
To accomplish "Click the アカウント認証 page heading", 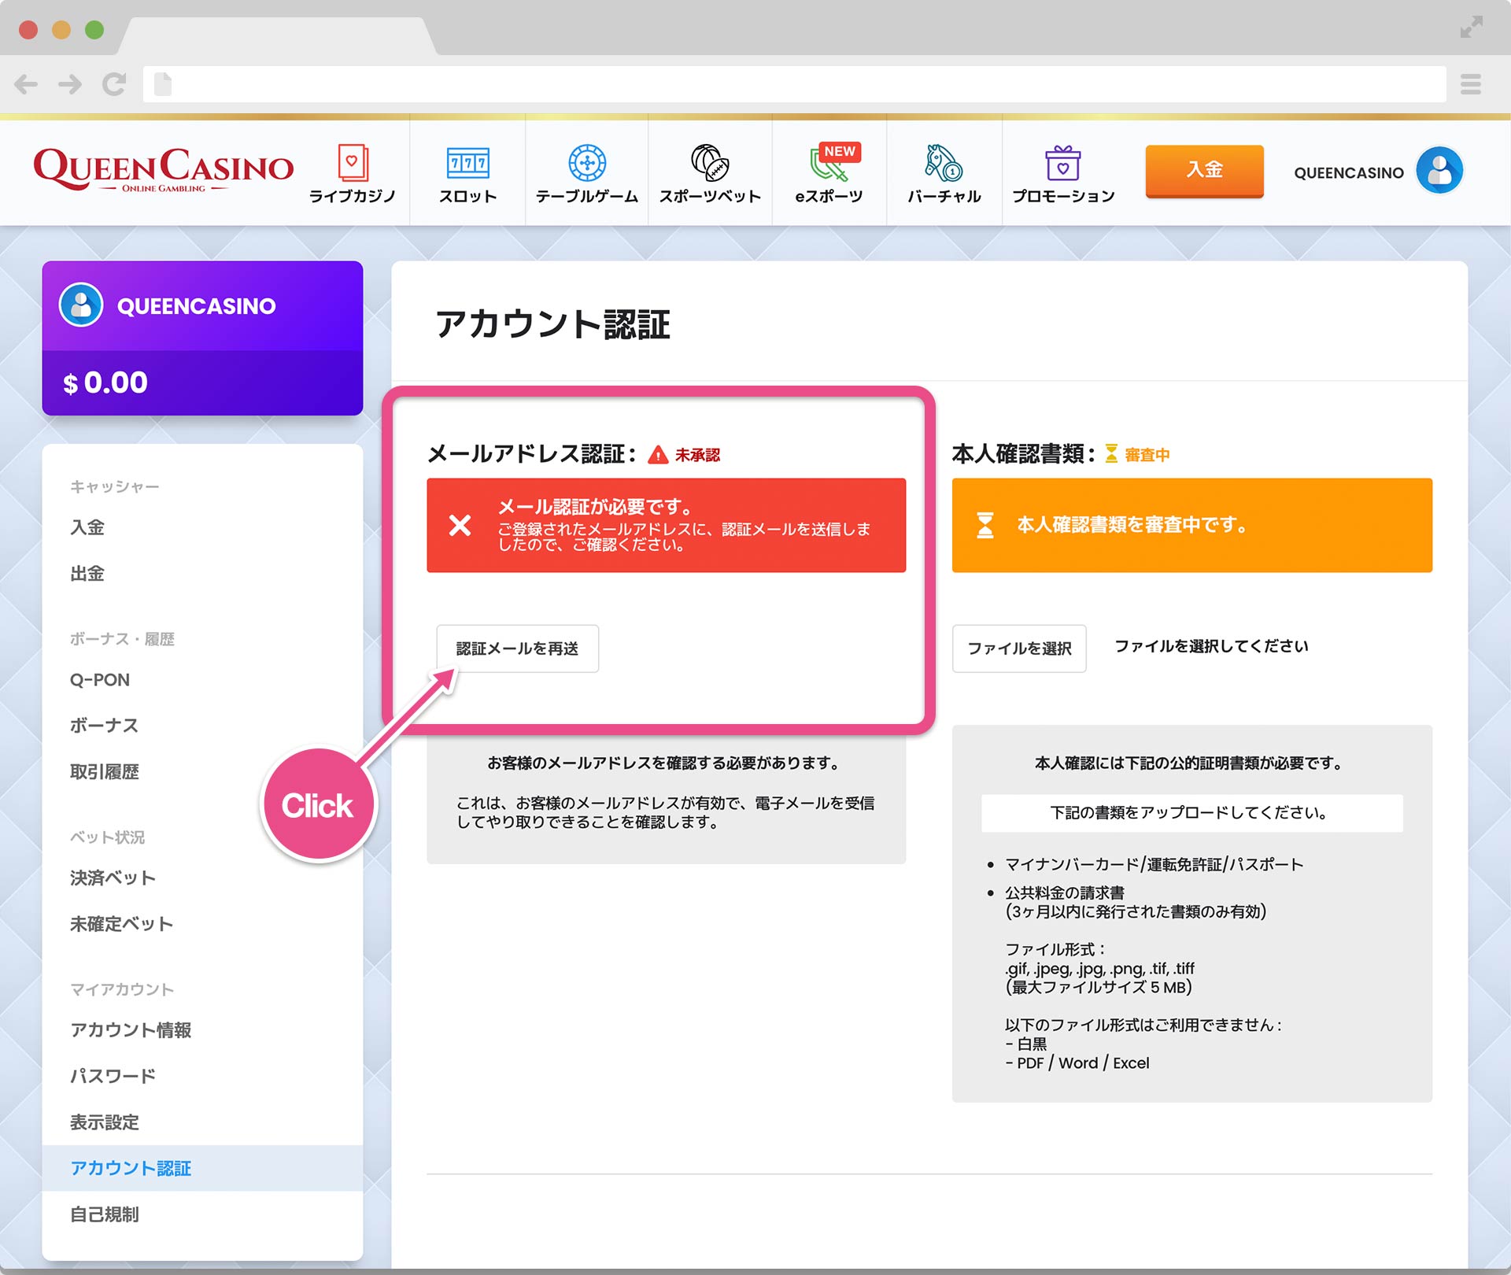I will 552,324.
